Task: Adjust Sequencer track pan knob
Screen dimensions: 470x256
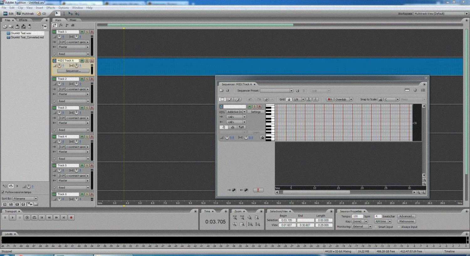Action: (x=246, y=137)
